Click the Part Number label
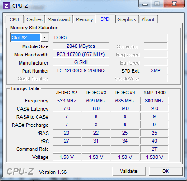Viewport: 187px width, 181px height. [x=35, y=71]
